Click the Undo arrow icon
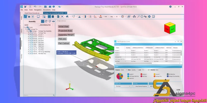This screenshot has width=207, height=103. tap(35, 7)
